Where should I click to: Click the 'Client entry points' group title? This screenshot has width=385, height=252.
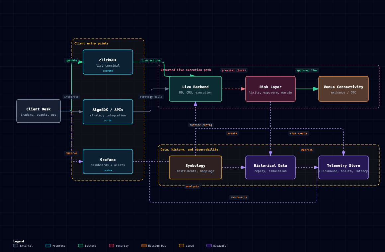pyautogui.click(x=91, y=43)
